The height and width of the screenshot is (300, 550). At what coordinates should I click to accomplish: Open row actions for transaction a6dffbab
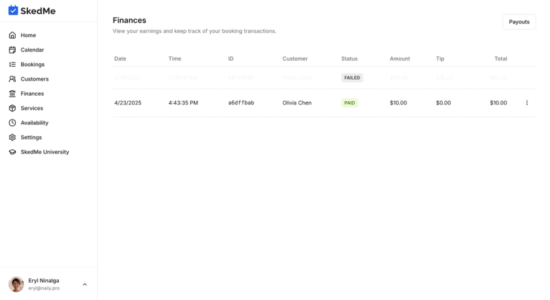[527, 103]
